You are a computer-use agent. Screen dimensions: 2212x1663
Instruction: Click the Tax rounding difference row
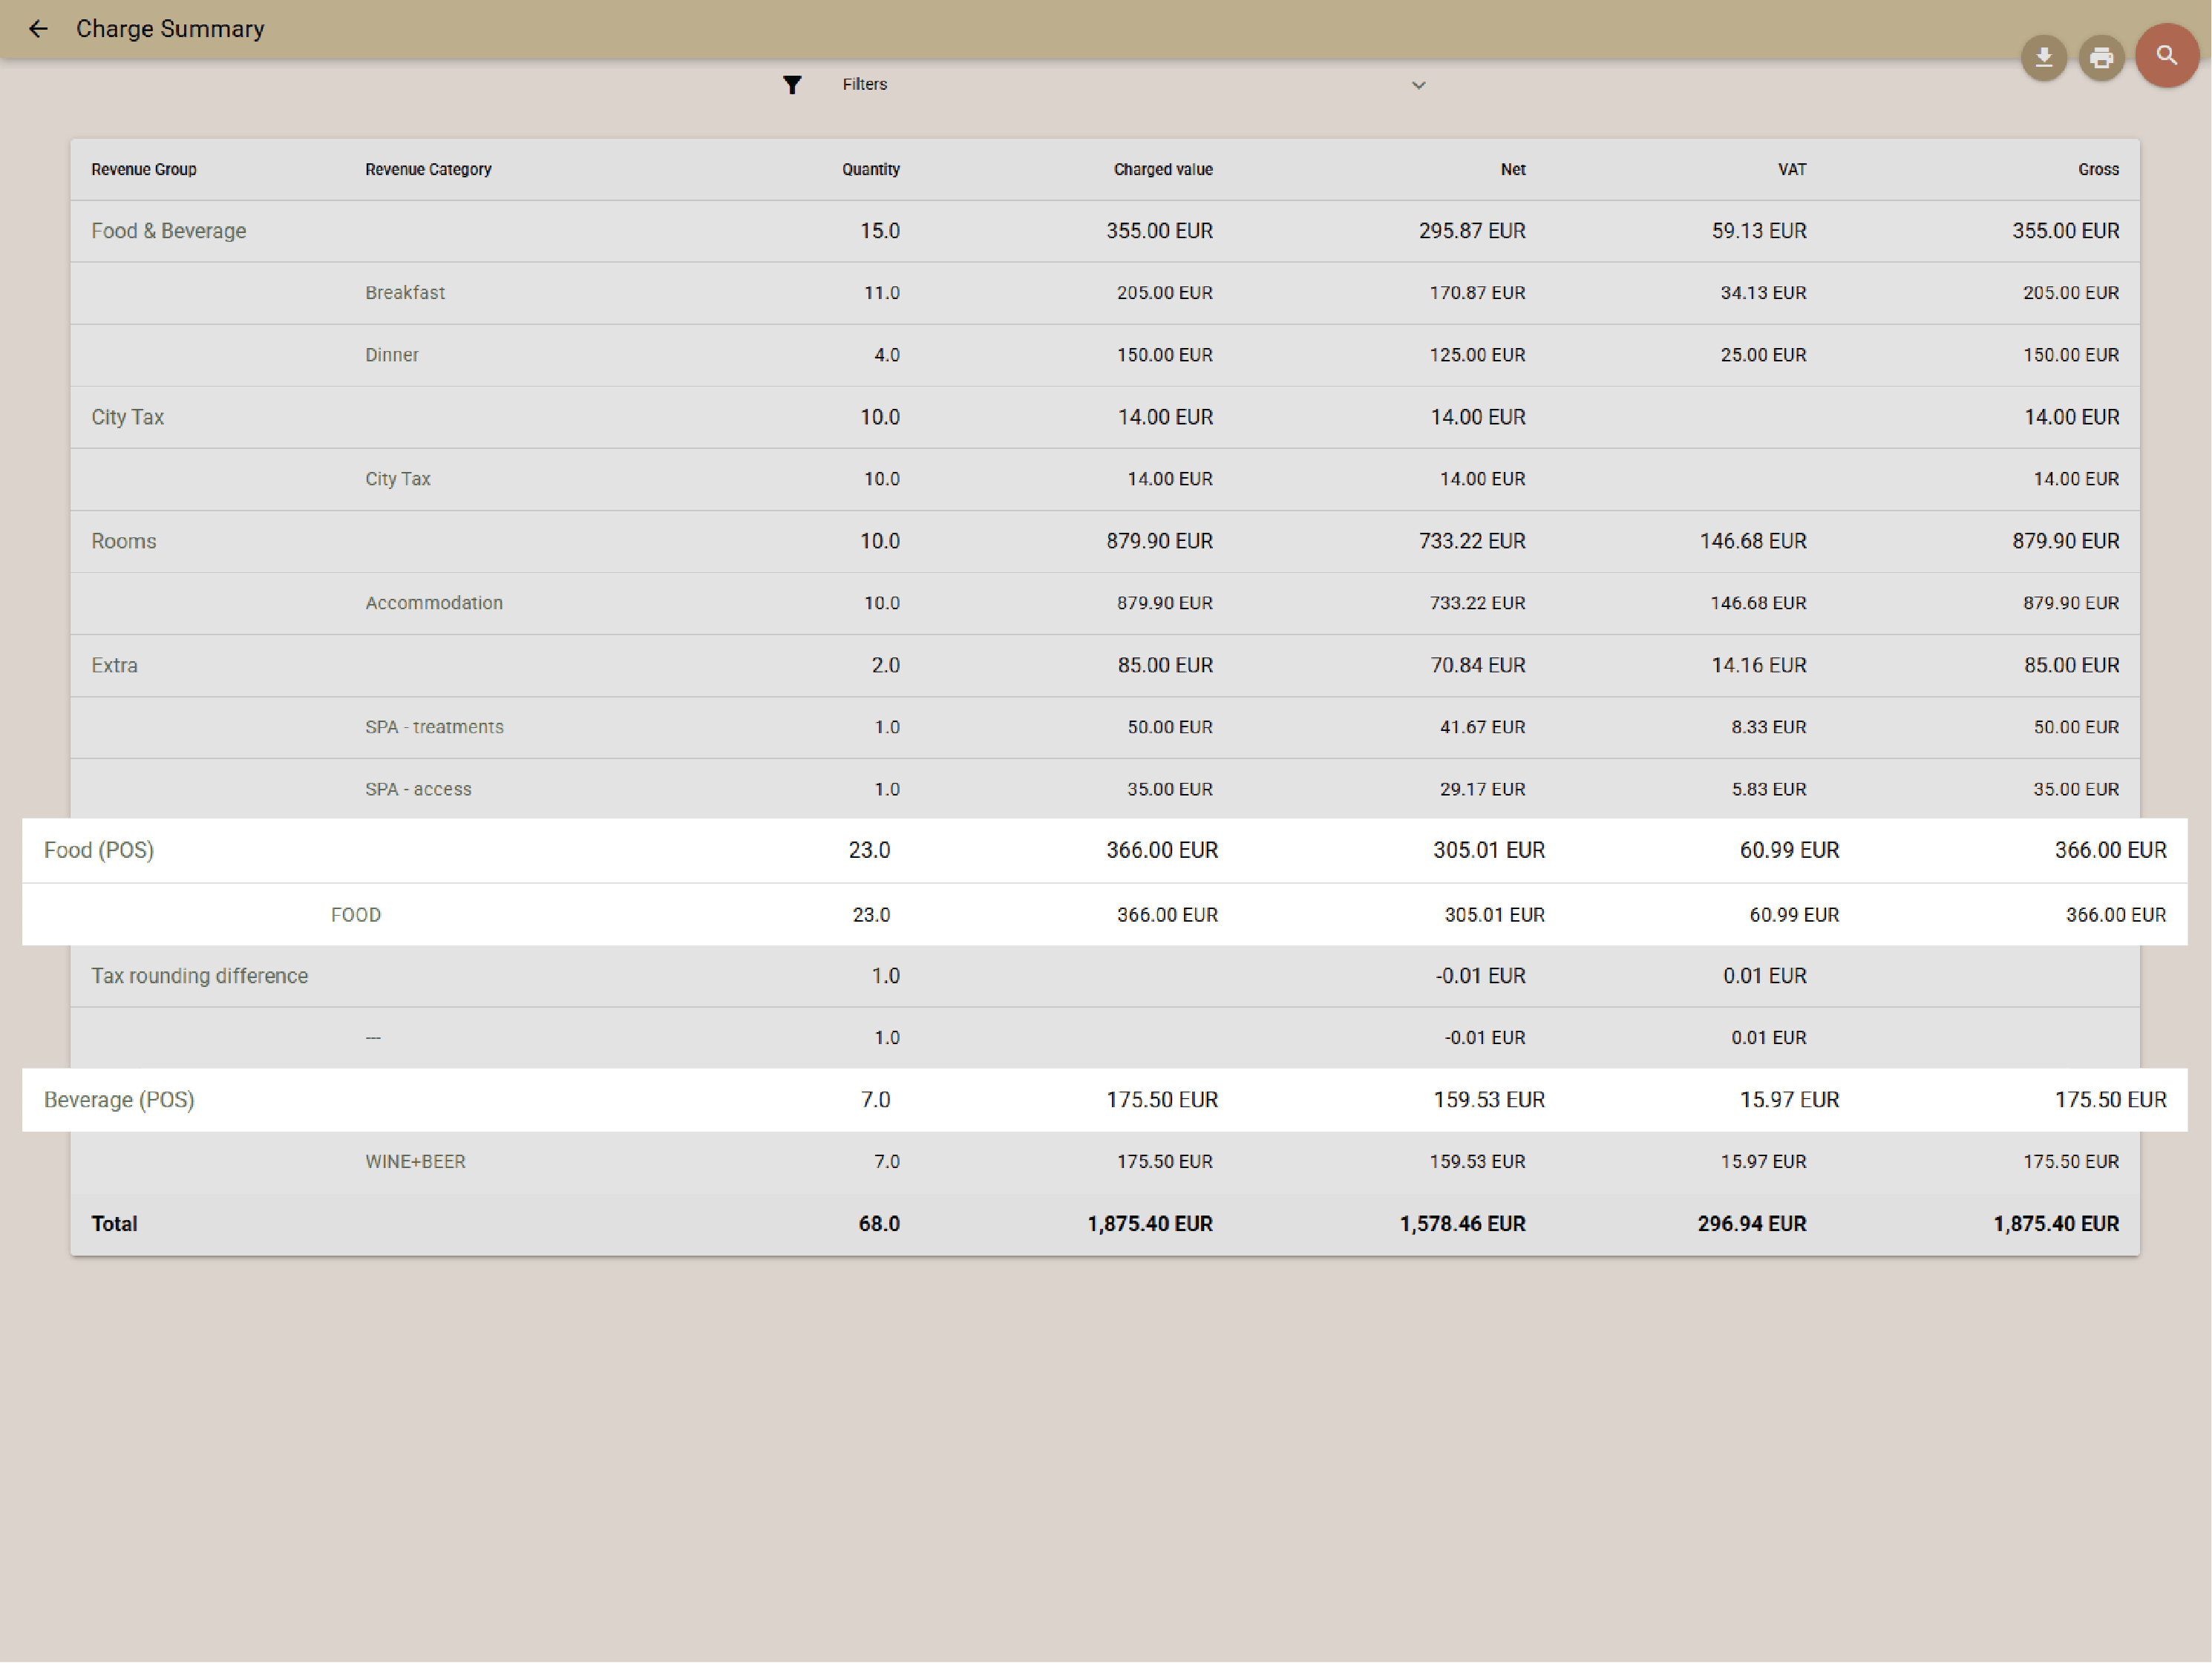point(200,976)
